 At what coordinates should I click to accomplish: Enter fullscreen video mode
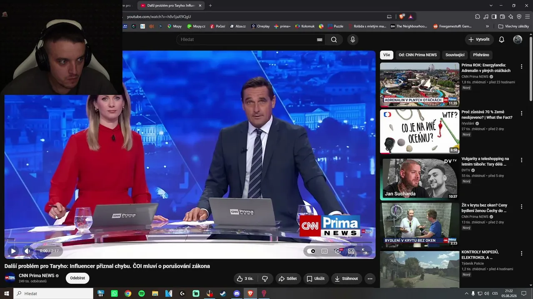click(364, 251)
